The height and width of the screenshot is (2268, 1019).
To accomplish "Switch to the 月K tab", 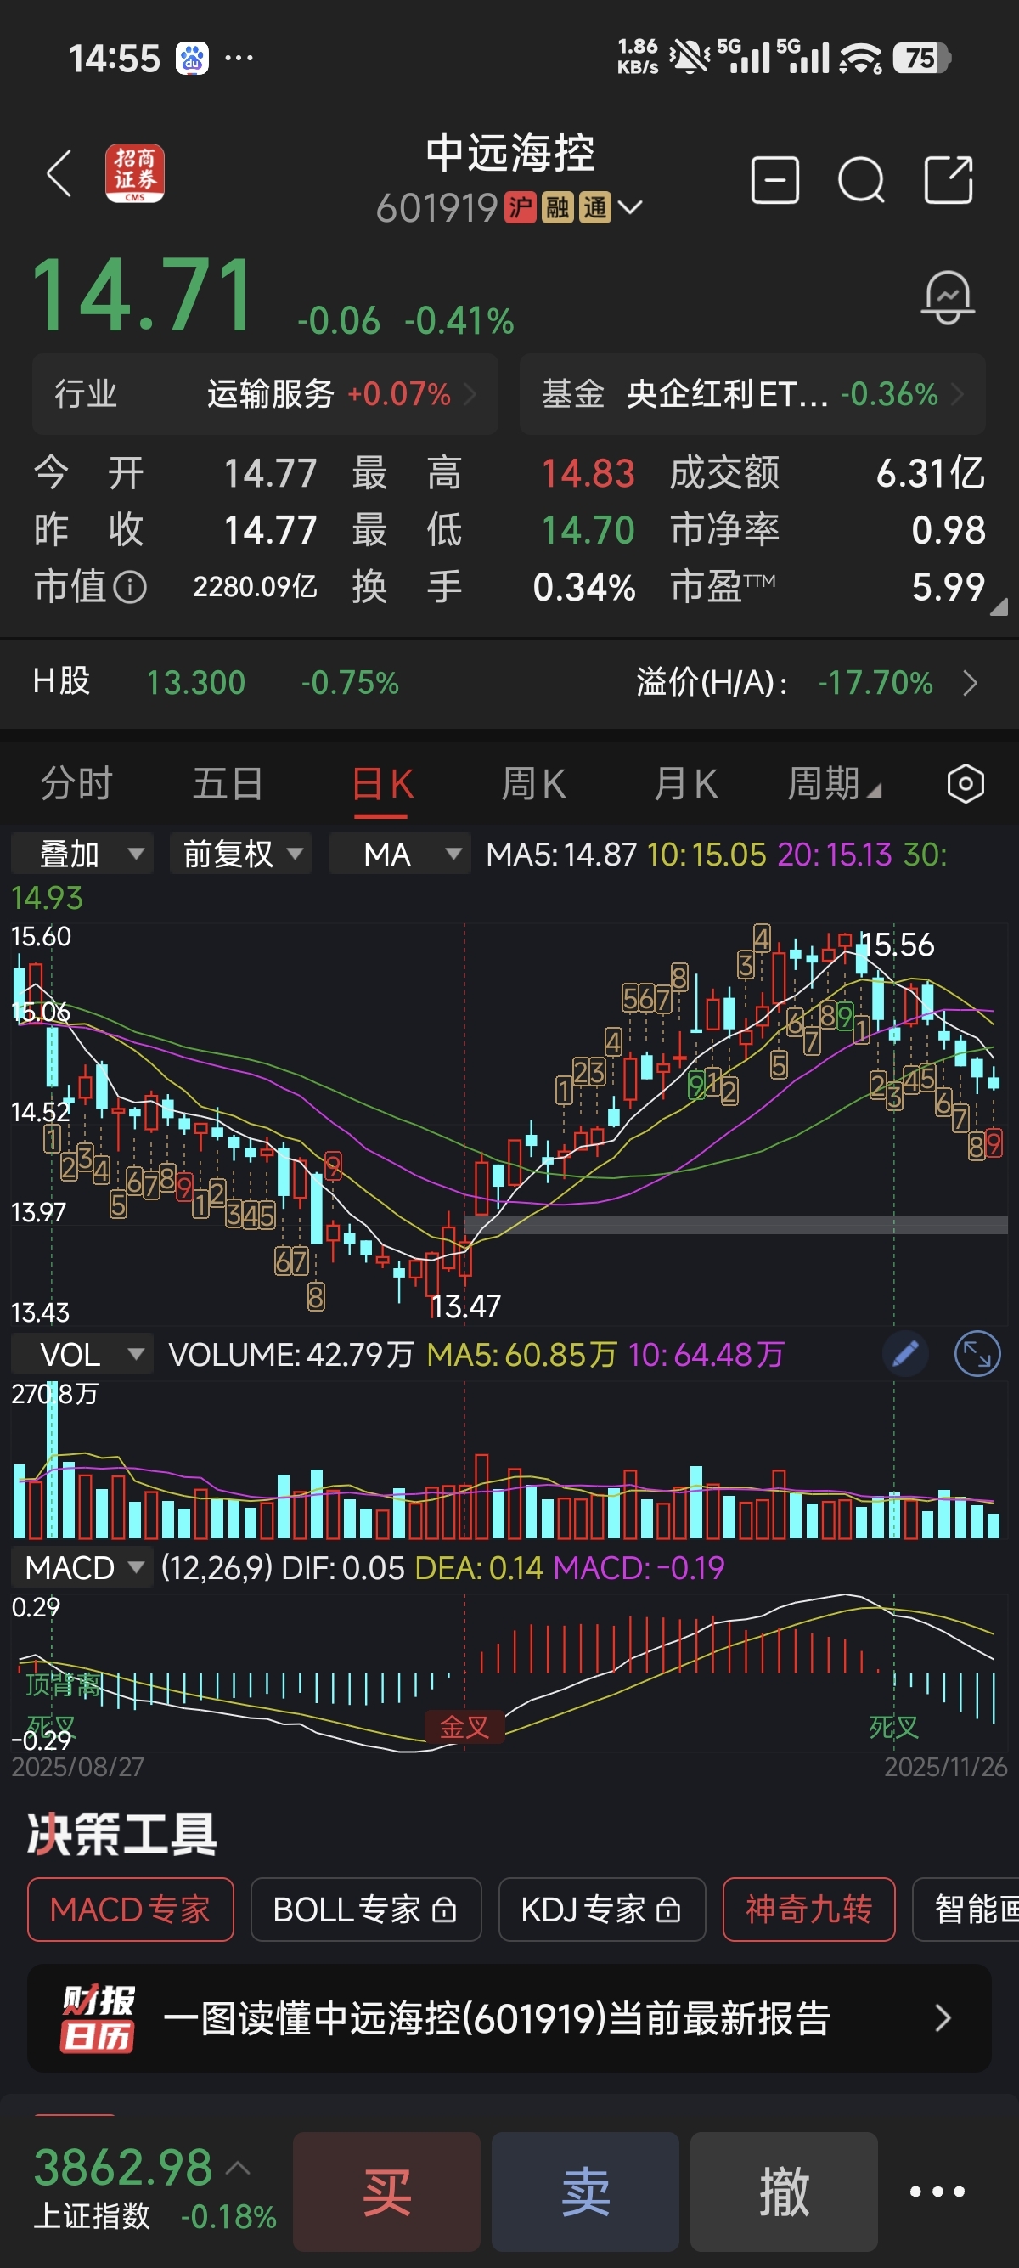I will click(685, 783).
